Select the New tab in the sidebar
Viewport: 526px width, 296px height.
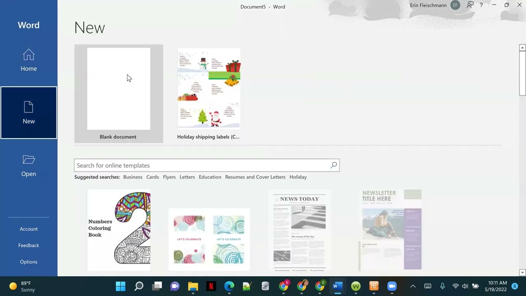tap(29, 113)
